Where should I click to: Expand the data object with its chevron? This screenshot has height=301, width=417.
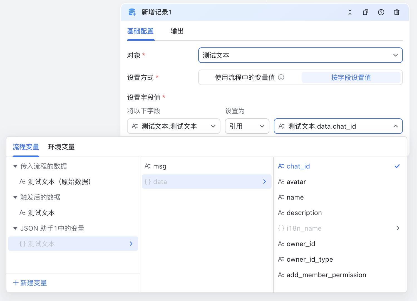pos(264,182)
